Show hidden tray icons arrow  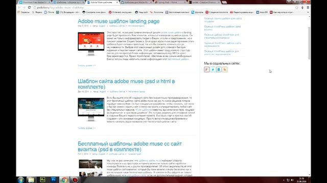pos(284,180)
